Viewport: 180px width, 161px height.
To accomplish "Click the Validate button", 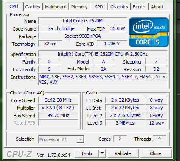I will coord(123,153).
